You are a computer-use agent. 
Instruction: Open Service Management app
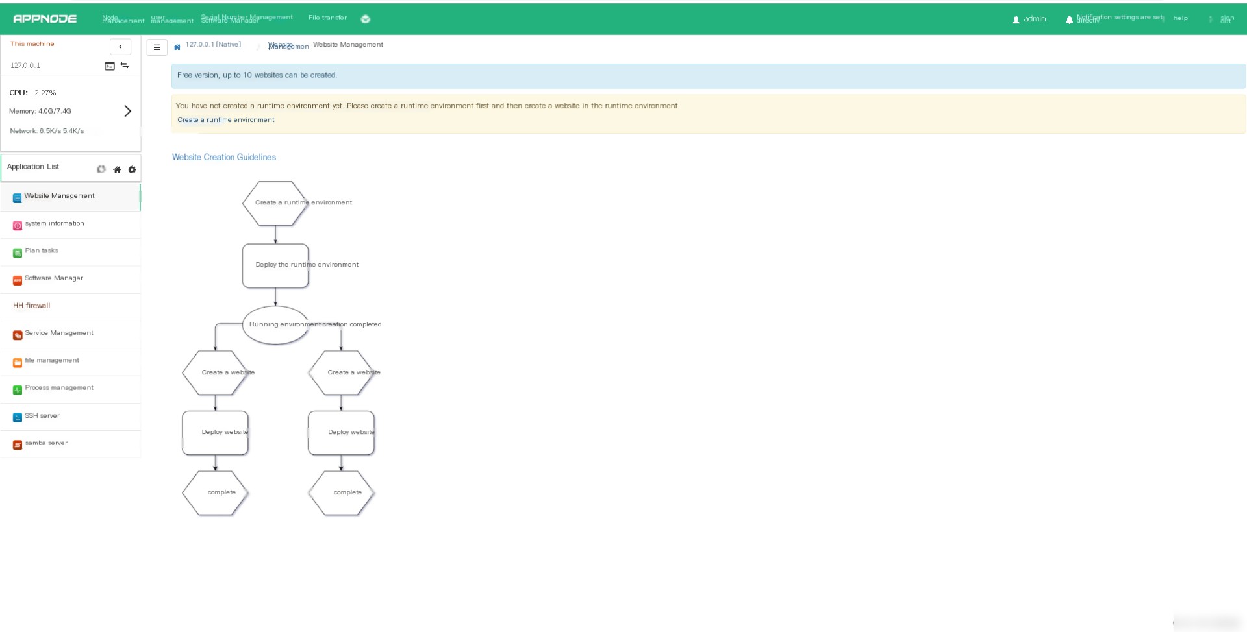point(70,334)
